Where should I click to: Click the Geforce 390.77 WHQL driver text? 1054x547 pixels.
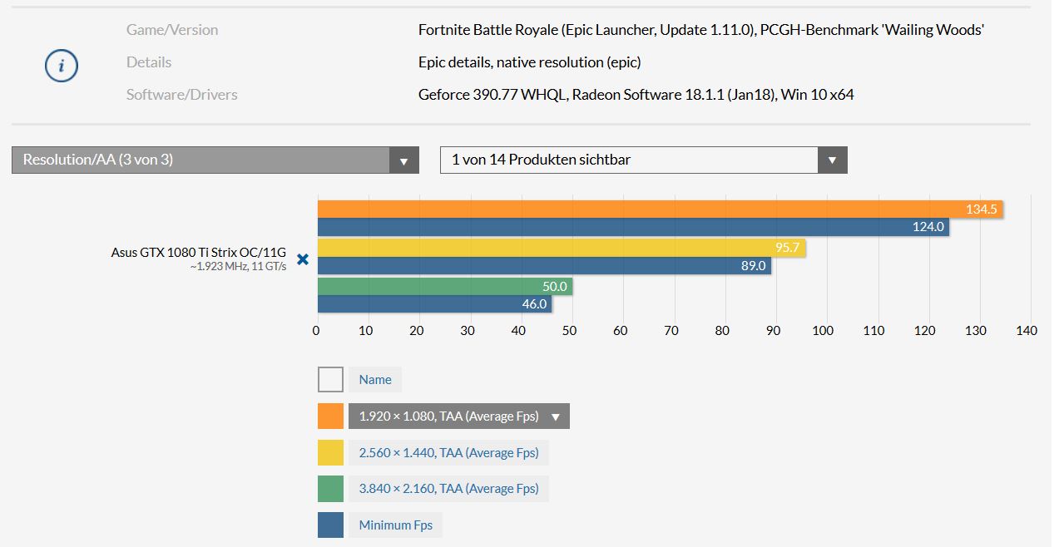coord(636,95)
